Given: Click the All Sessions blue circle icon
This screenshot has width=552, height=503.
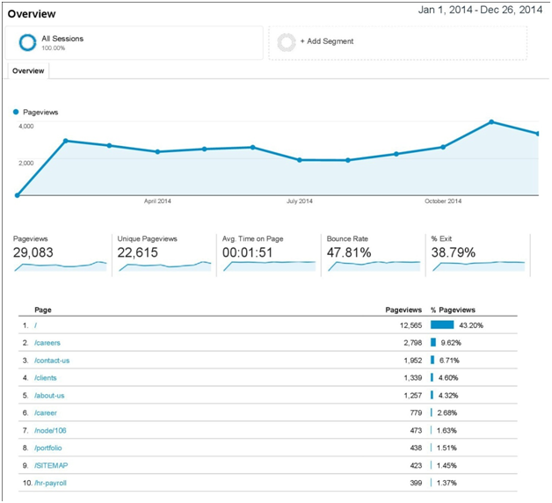Looking at the screenshot, I should coord(27,42).
